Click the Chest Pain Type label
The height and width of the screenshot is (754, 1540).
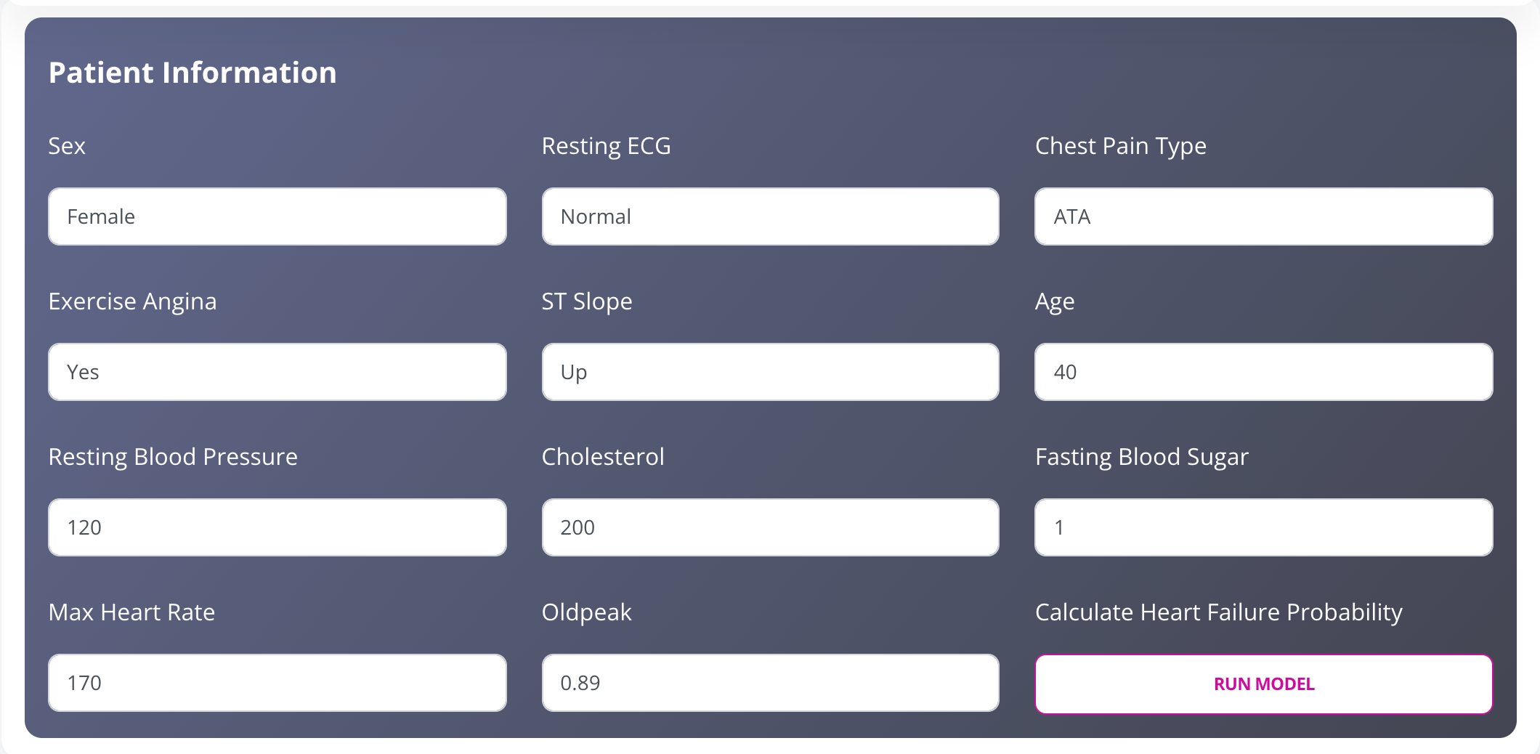[1121, 147]
